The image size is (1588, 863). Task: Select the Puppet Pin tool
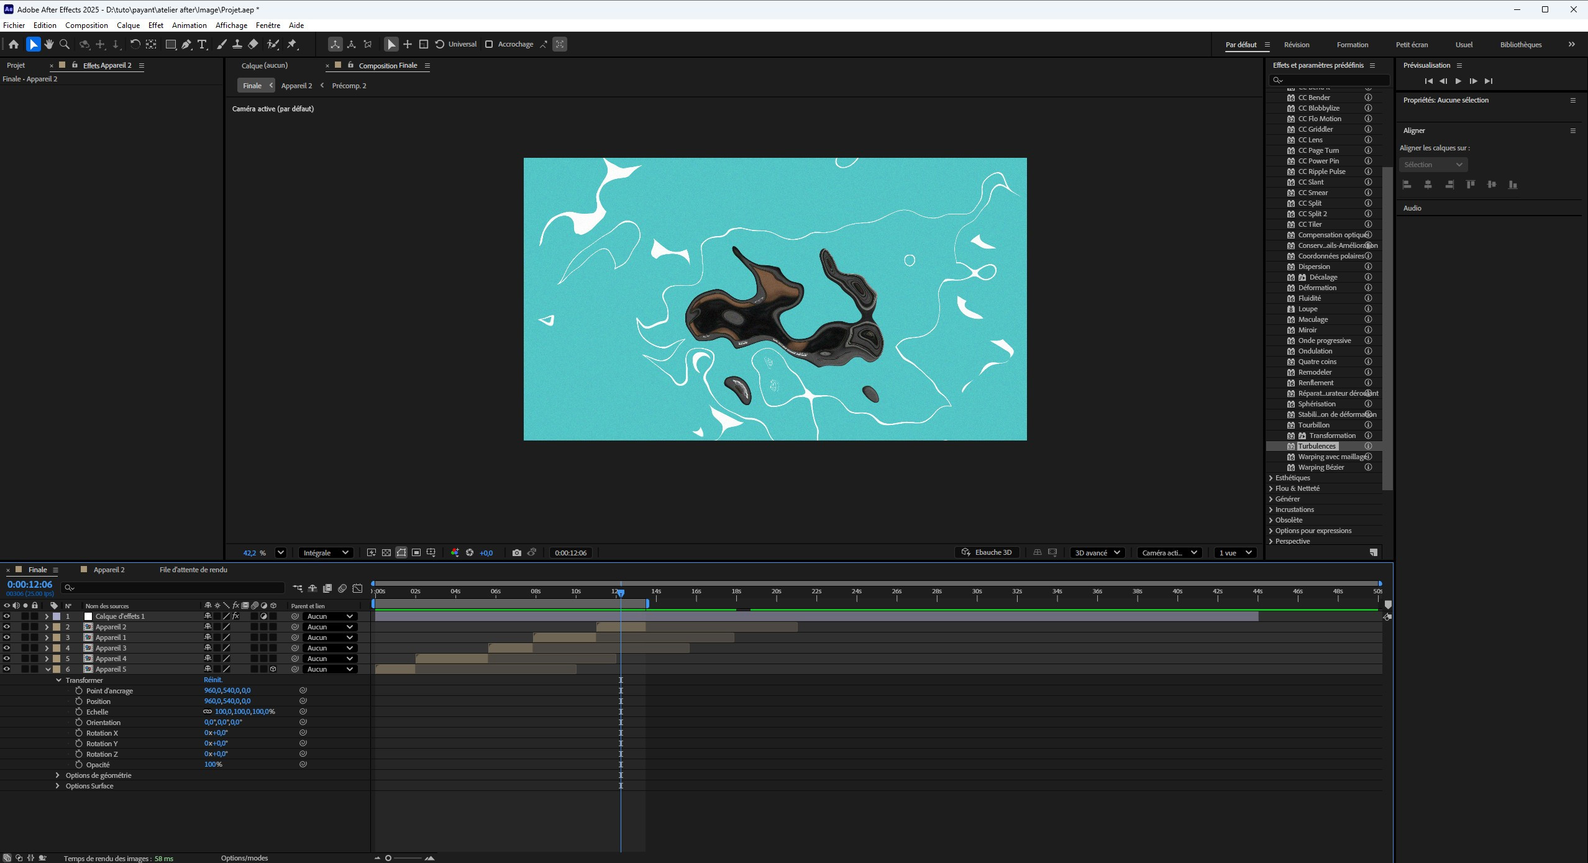tap(292, 44)
